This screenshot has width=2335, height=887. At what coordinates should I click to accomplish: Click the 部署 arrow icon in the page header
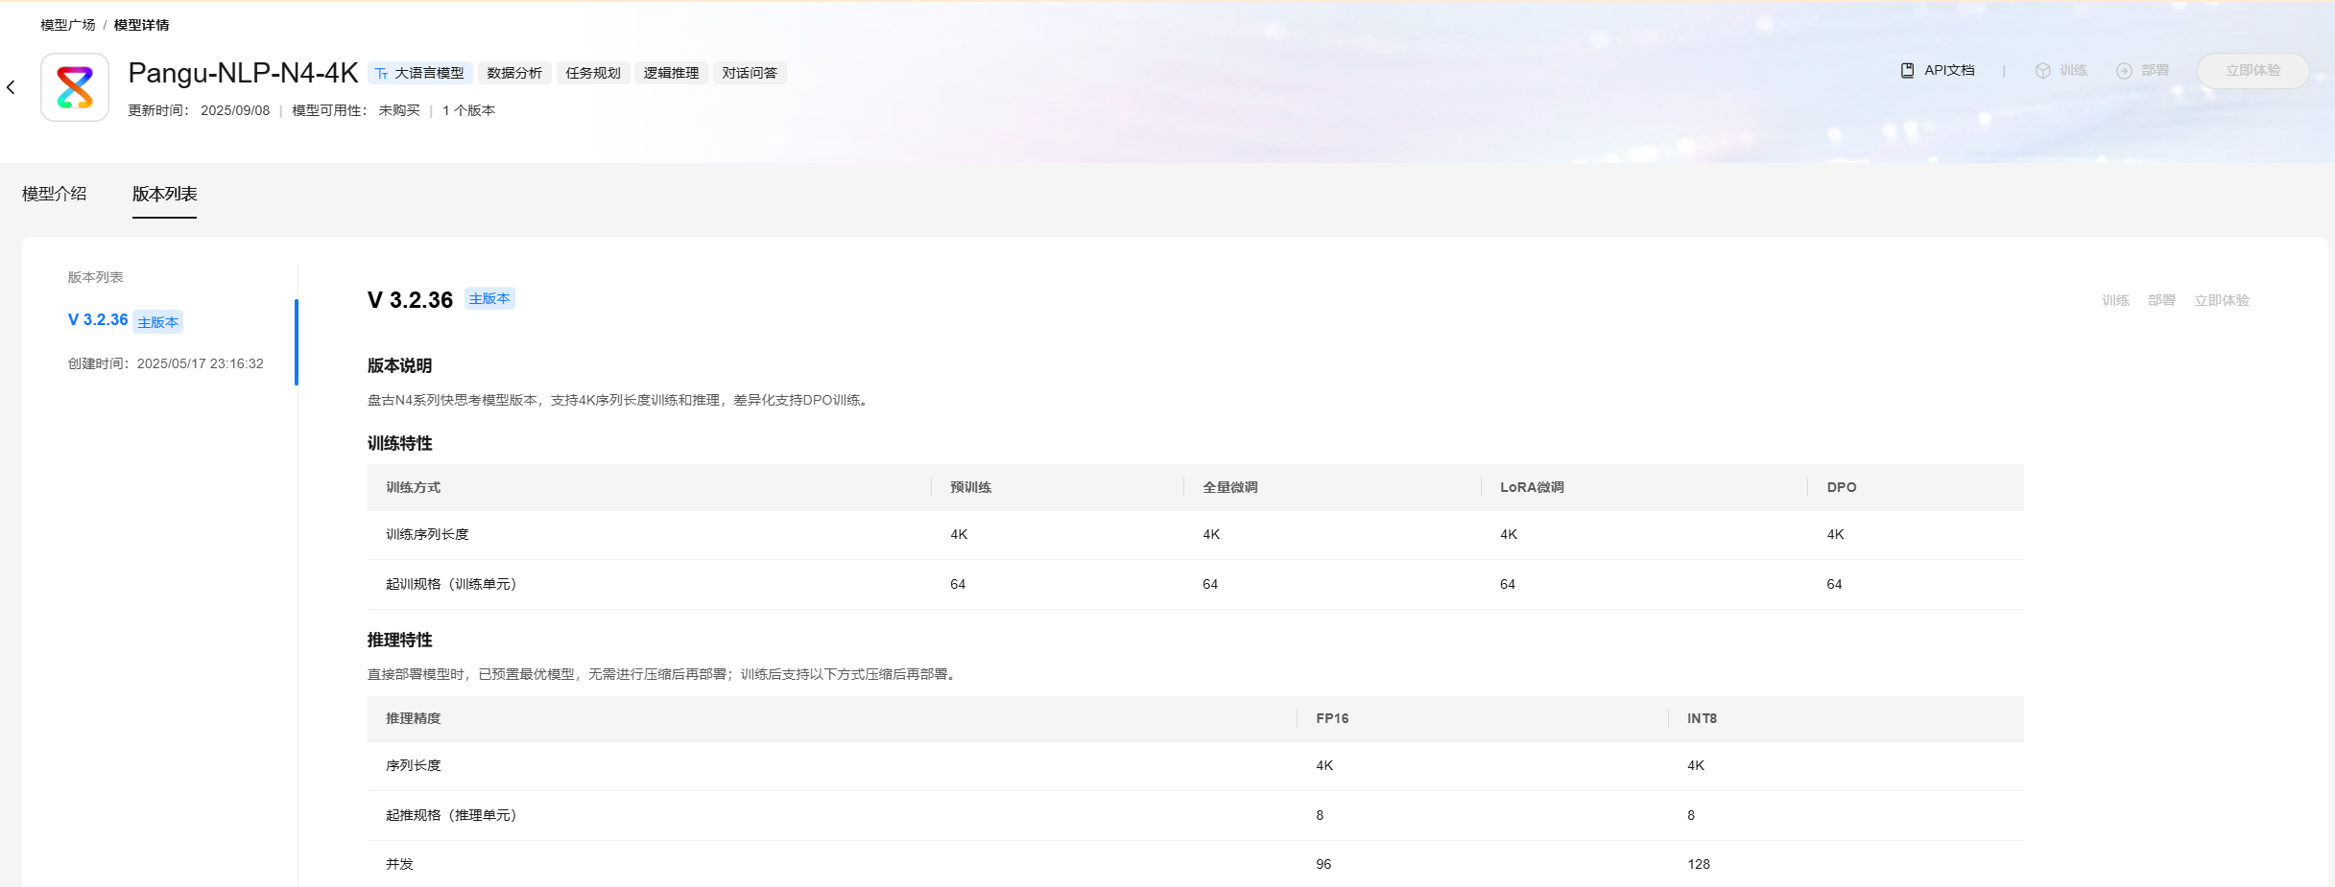click(x=2125, y=71)
